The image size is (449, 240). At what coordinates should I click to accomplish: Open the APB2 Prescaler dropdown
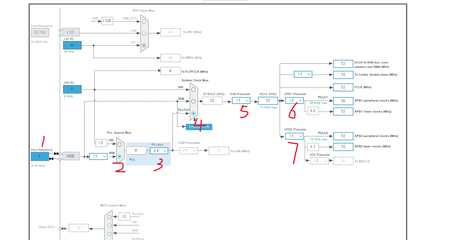point(294,136)
